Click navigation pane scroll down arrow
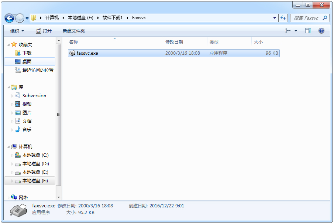The height and width of the screenshot is (224, 334). [59, 197]
